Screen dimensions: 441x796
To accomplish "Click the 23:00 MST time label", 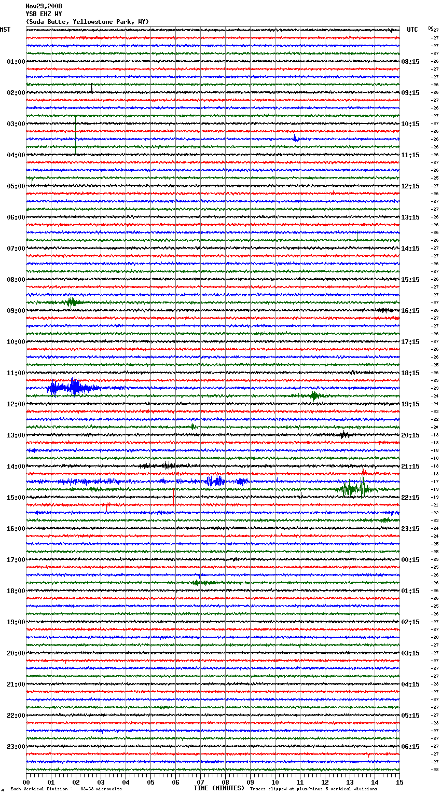I will pyautogui.click(x=16, y=747).
